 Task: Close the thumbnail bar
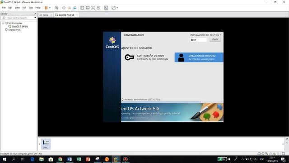click(x=287, y=139)
